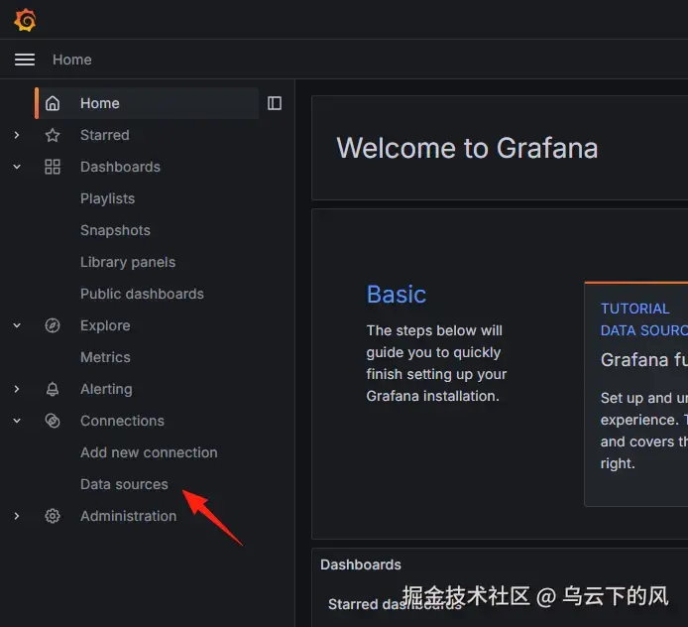The image size is (688, 627).
Task: Click the Administration gear icon
Action: click(x=53, y=516)
